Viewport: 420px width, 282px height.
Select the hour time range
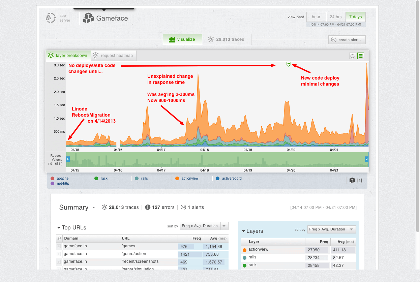tap(316, 17)
